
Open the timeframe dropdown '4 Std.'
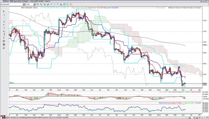[30, 5]
